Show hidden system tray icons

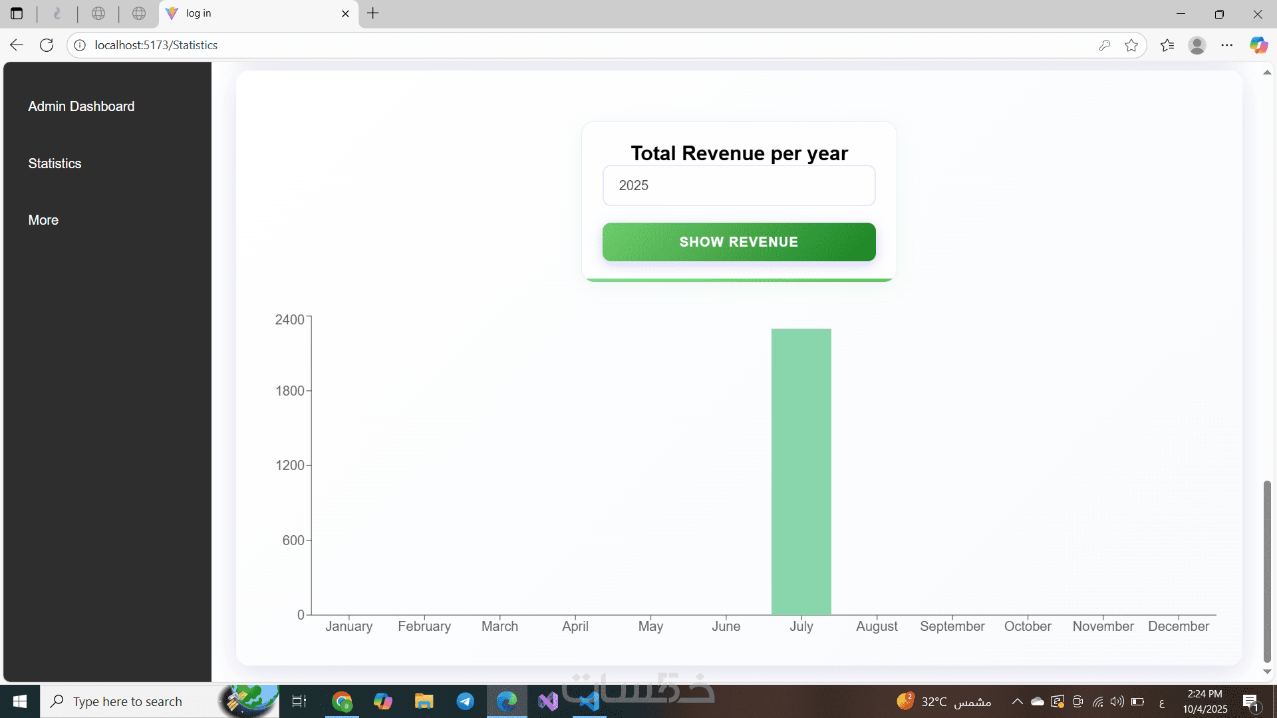(x=1017, y=701)
